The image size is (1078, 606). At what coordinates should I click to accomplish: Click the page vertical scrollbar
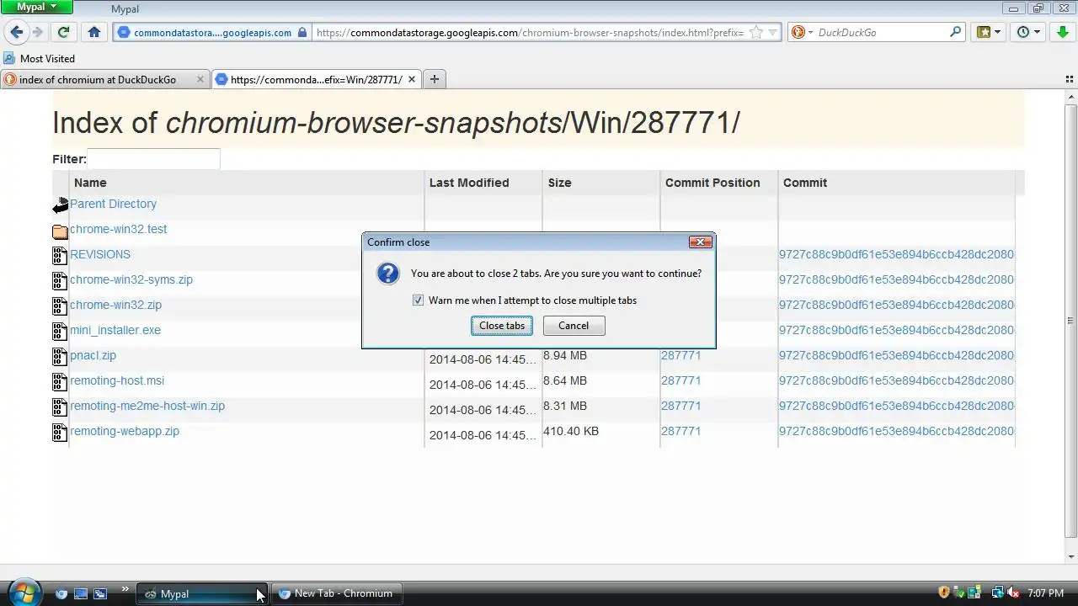(x=1070, y=320)
